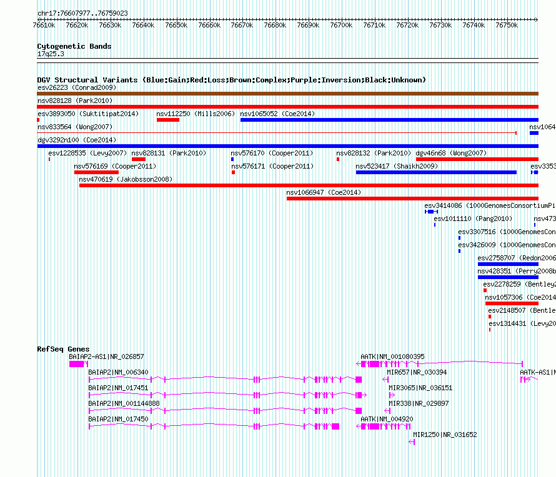The width and height of the screenshot is (556, 477).
Task: Click the DGV Structural Variants track title
Action: coord(232,80)
